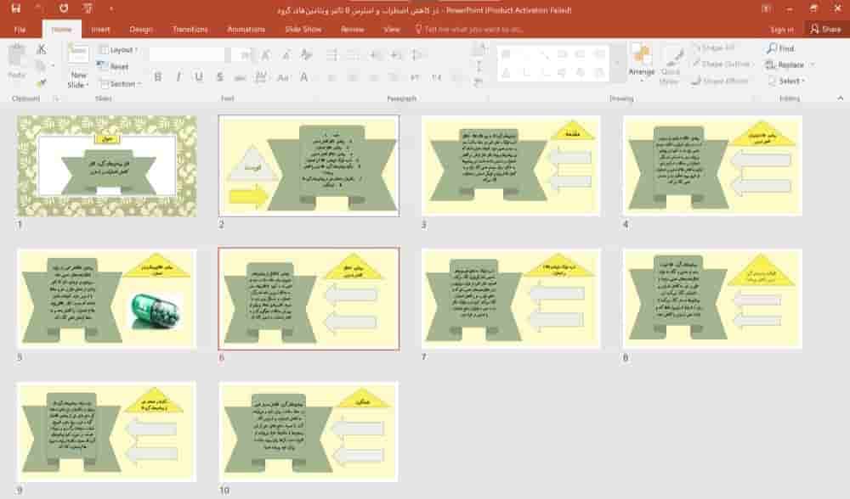Screen dimensions: 850x499
Task: Click the font name input box
Action: pyautogui.click(x=186, y=54)
